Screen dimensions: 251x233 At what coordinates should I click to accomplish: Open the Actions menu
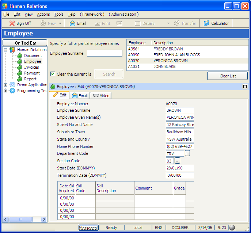(43, 14)
